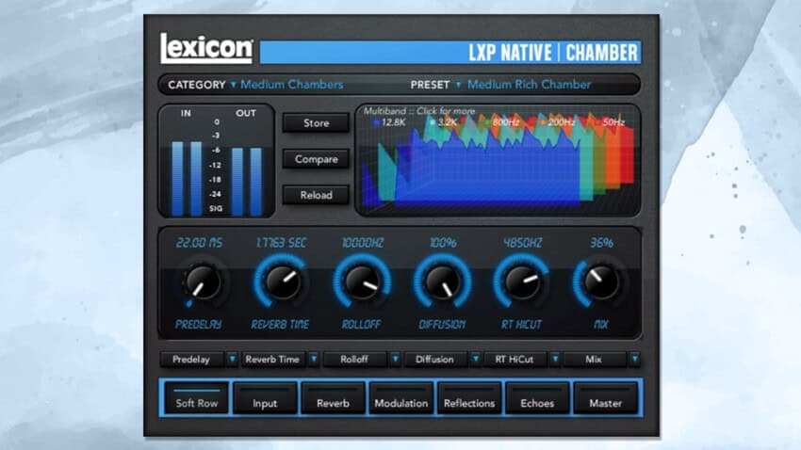
Task: Click the RT HiCut assignment field
Action: pyautogui.click(x=515, y=360)
